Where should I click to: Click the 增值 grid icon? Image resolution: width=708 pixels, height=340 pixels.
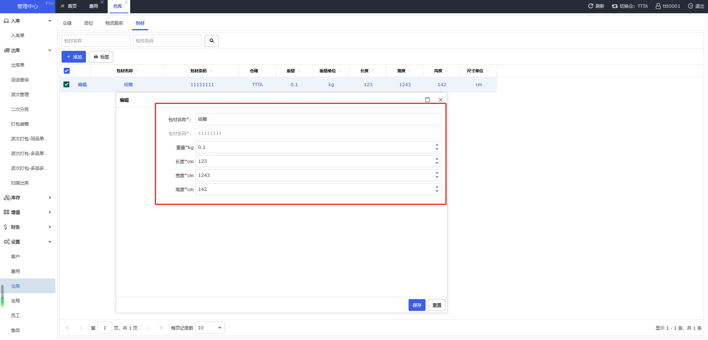click(6, 213)
